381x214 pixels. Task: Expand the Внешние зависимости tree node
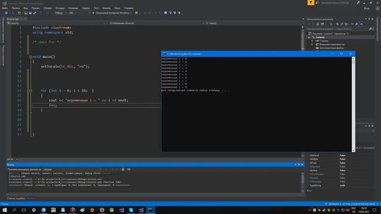(x=312, y=45)
